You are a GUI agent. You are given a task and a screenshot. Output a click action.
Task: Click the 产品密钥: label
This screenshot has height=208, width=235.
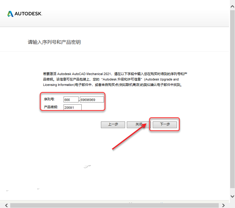[x=51, y=107]
